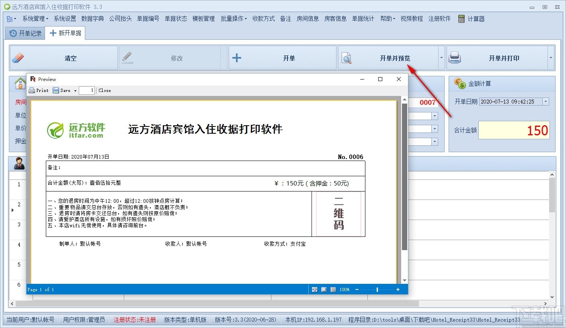Click the main application menu icon

[11, 18]
